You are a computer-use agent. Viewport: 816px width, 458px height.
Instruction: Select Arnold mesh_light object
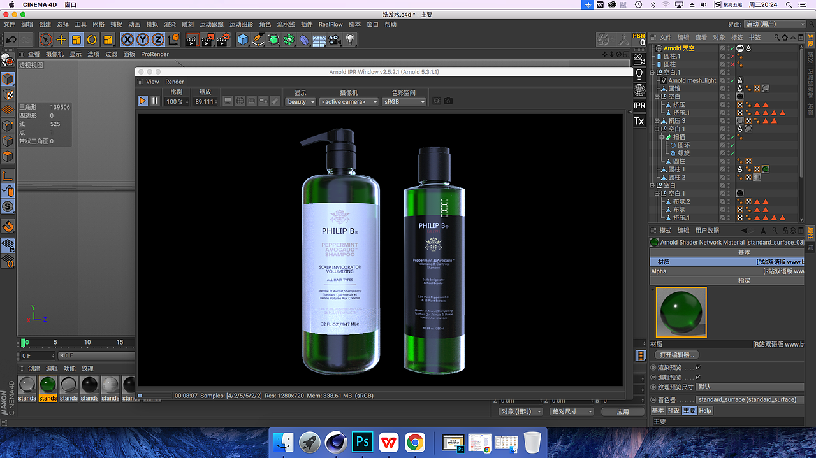click(692, 80)
